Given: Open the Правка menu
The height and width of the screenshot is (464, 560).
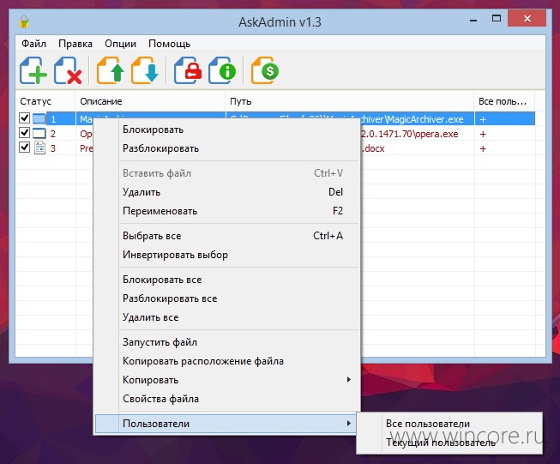Looking at the screenshot, I should pyautogui.click(x=75, y=44).
